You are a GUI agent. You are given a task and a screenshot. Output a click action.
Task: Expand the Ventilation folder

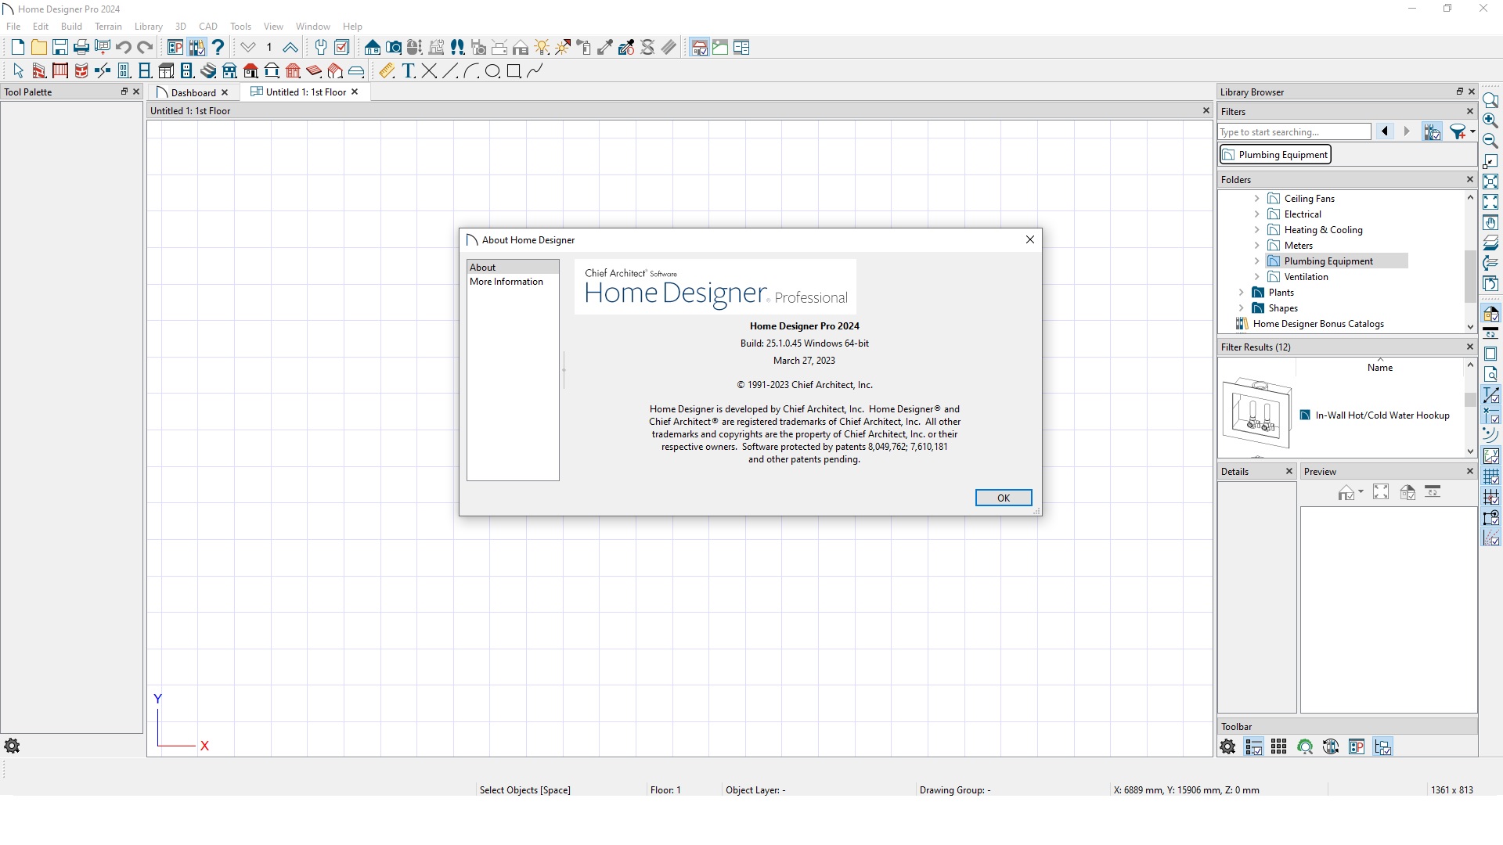tap(1256, 277)
